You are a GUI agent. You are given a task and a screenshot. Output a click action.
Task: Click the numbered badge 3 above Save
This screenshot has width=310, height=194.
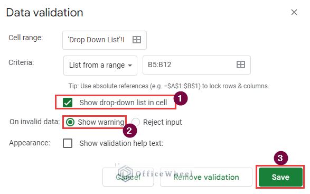point(281,158)
